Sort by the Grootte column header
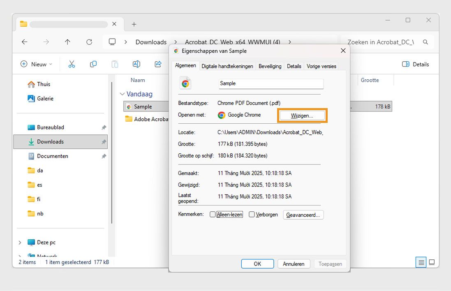The height and width of the screenshot is (291, 451). click(370, 80)
